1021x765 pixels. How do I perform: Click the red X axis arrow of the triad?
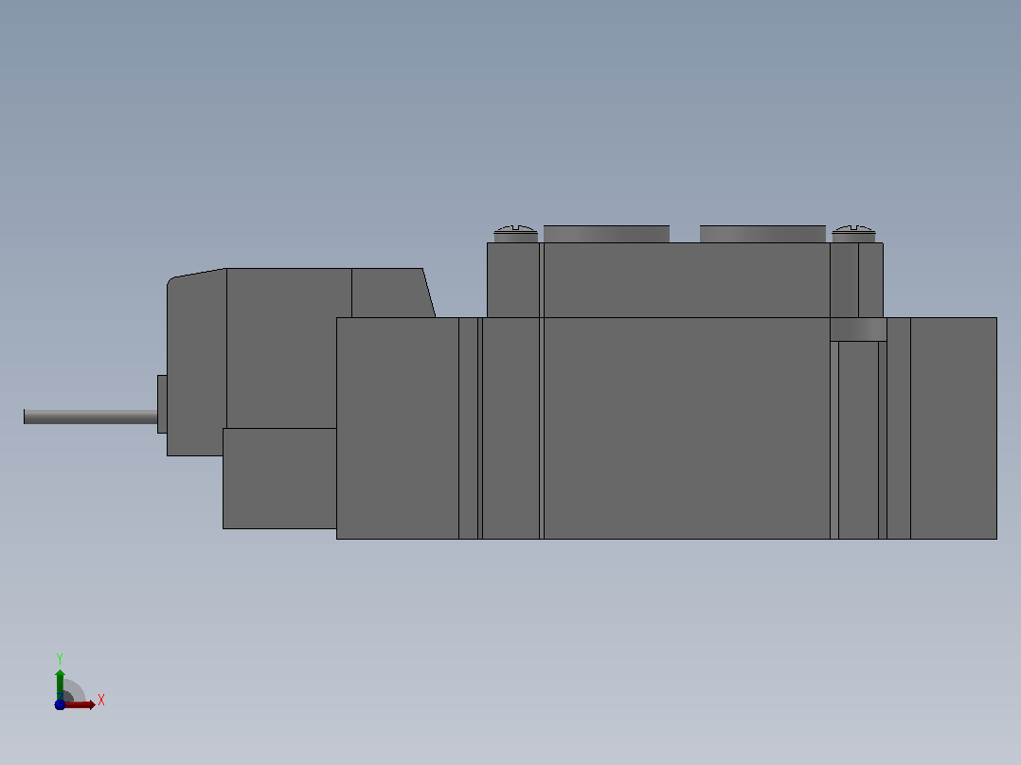tap(81, 705)
